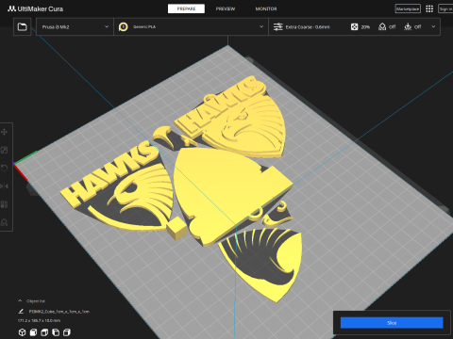Click the Extra Coarse 0.6mm profile text
This screenshot has width=453, height=339.
[308, 27]
